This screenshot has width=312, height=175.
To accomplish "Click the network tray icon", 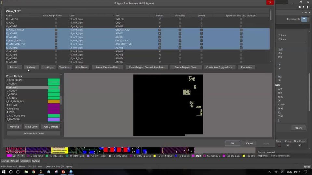I will point(276,172).
